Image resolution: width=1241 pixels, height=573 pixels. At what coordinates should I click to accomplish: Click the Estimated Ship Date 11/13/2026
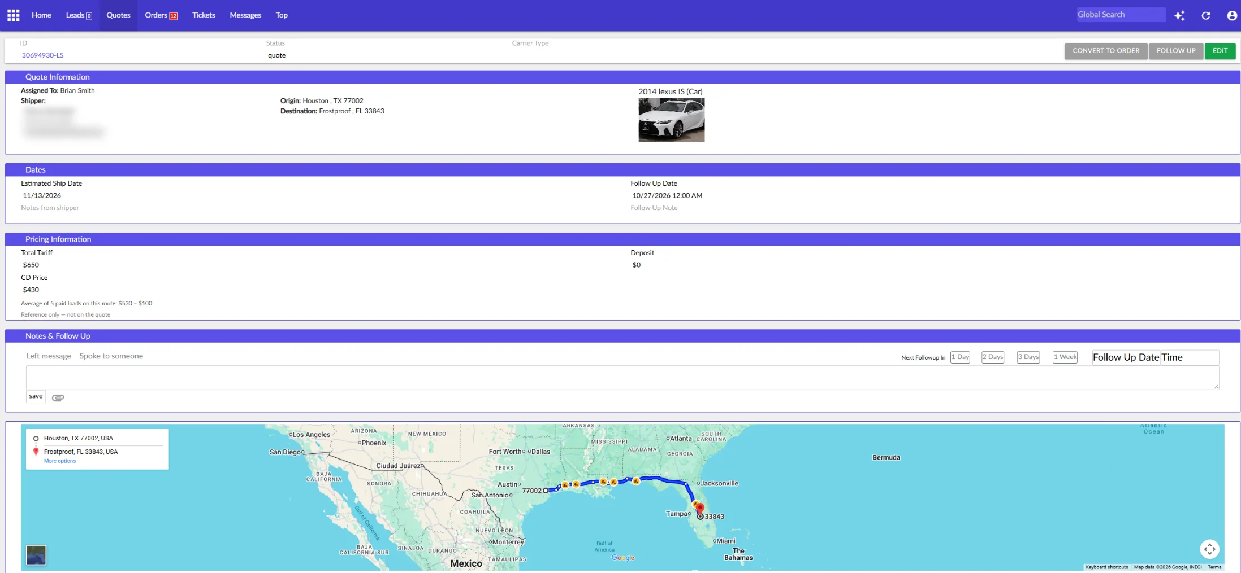tap(42, 196)
